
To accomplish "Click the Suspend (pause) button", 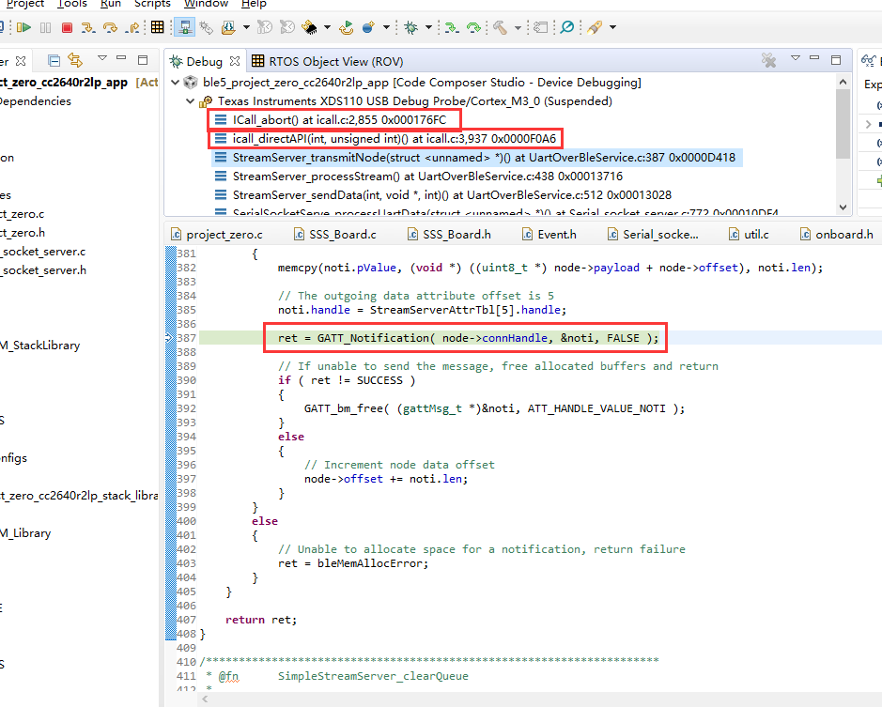I will click(46, 27).
